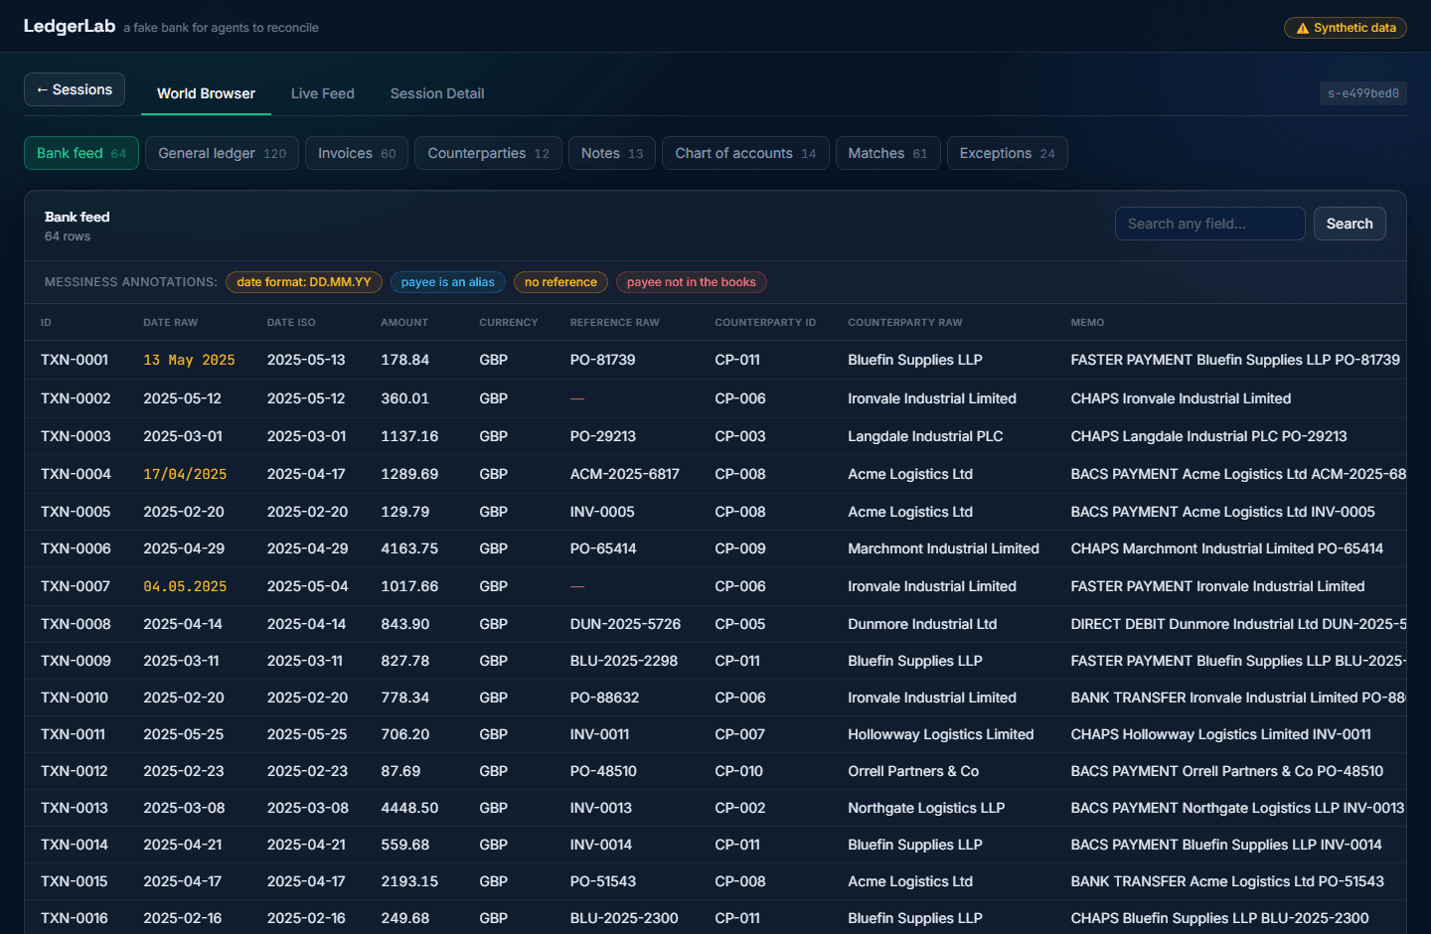1431x934 pixels.
Task: Click the payee is an alias annotation
Action: (x=448, y=282)
